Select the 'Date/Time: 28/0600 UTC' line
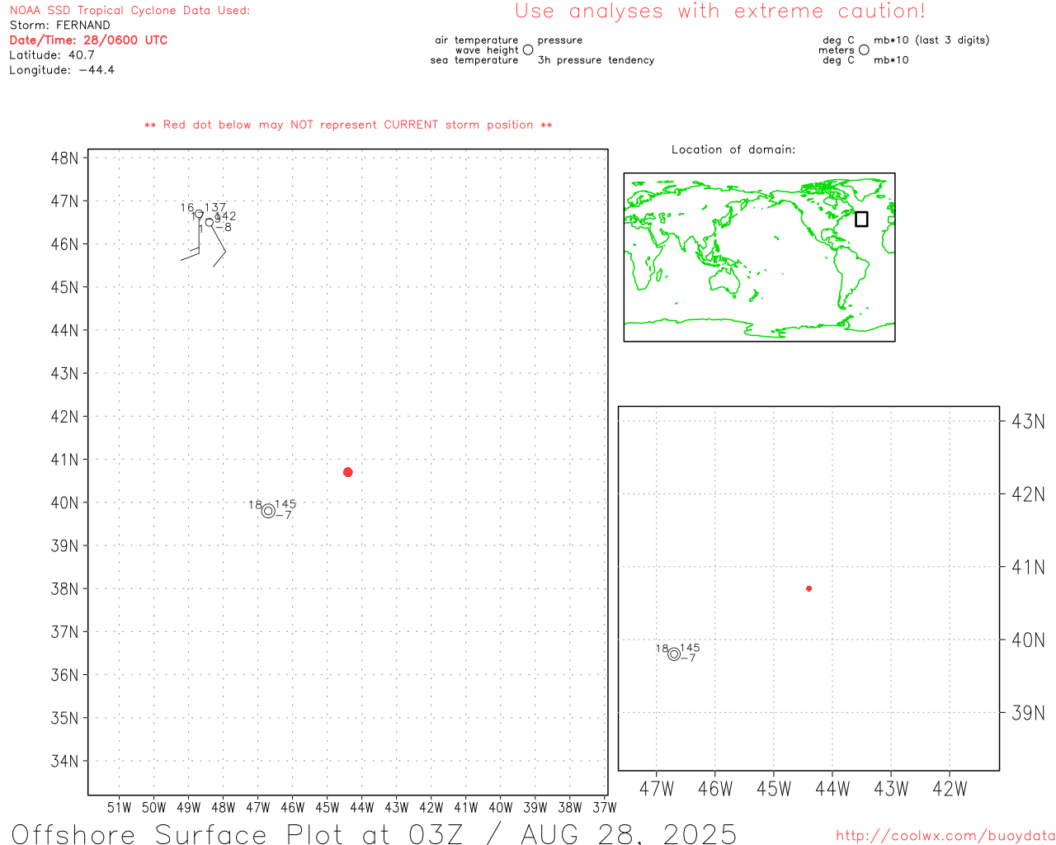The image size is (1056, 845). [88, 40]
